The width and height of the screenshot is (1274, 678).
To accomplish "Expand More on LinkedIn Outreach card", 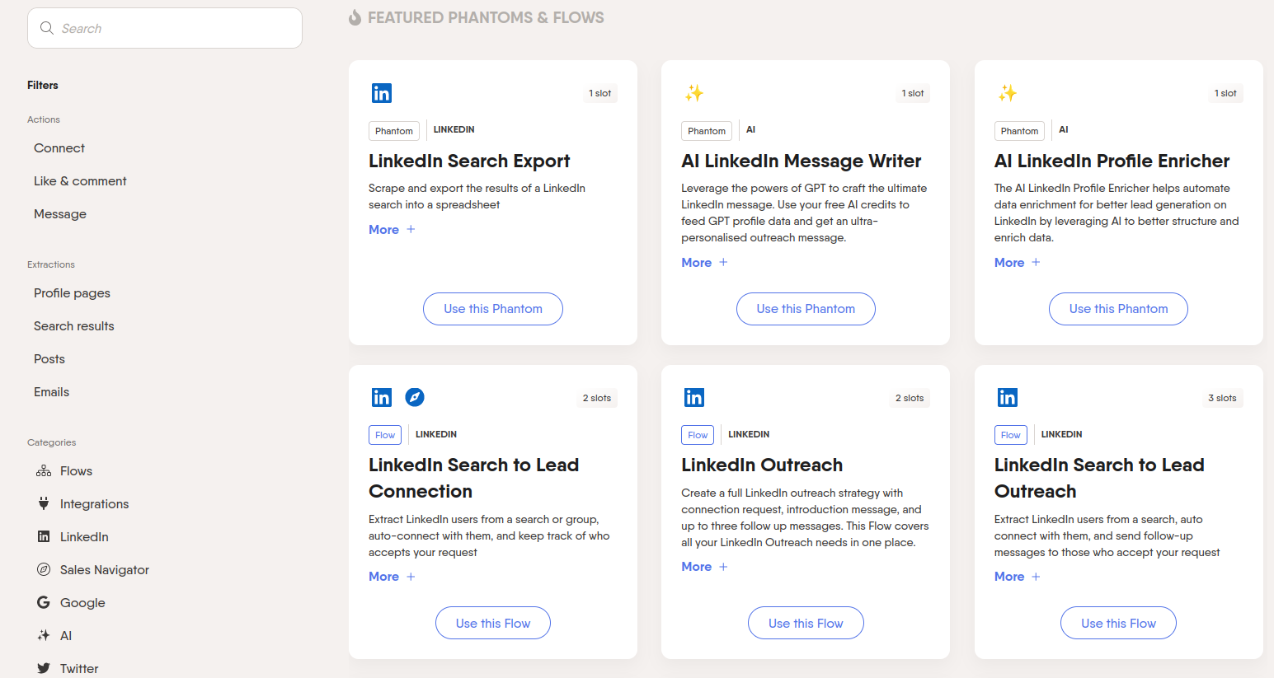I will tap(704, 567).
